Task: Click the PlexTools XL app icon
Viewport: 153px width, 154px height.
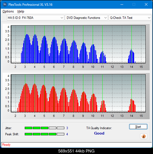Action: pyautogui.click(x=5, y=5)
